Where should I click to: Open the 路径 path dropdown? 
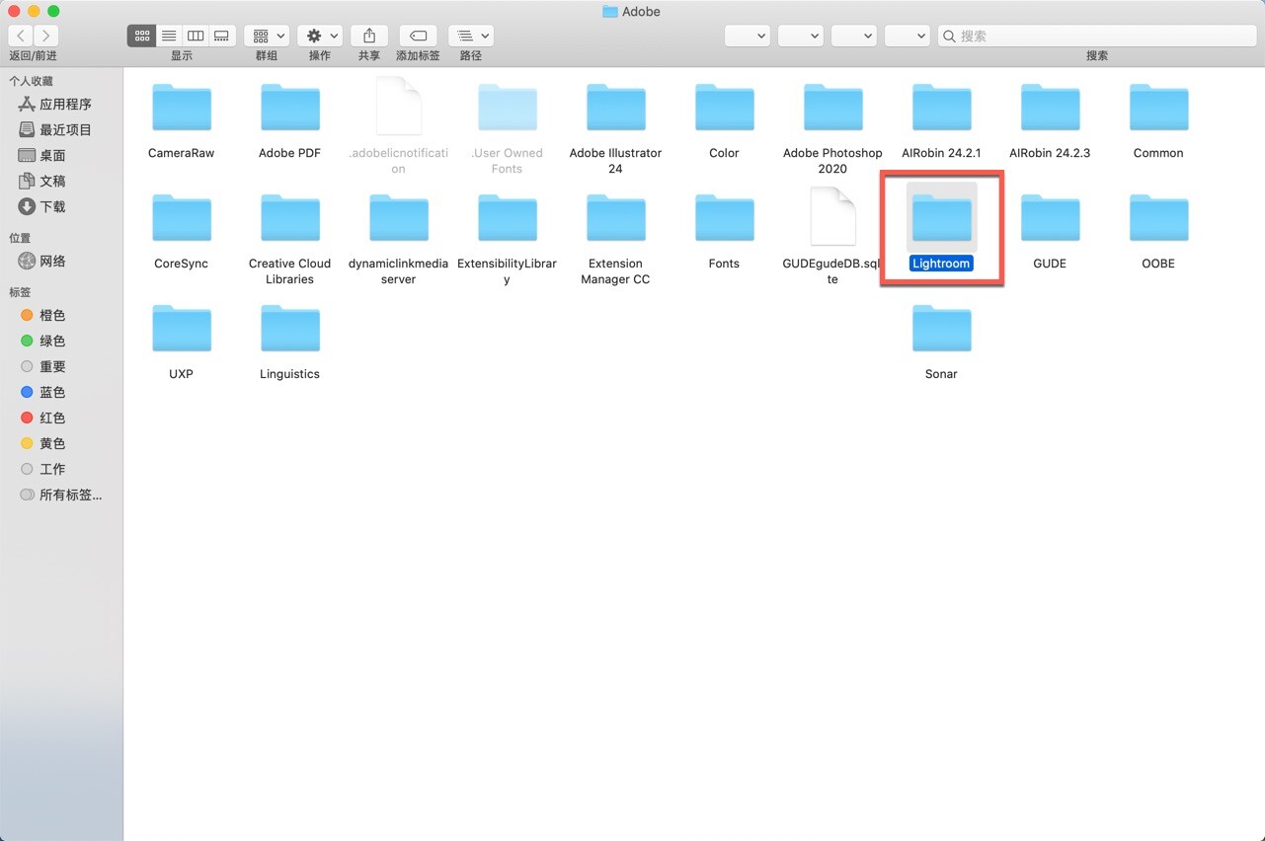pyautogui.click(x=471, y=36)
